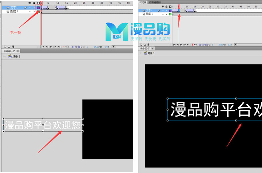Enable Edit Multiple Frames in left timeline
Viewport: 262px width, 173px height.
coord(79,47)
